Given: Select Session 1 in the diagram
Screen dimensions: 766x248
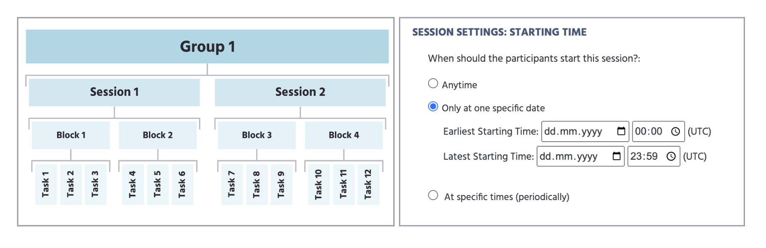Looking at the screenshot, I should (x=114, y=92).
